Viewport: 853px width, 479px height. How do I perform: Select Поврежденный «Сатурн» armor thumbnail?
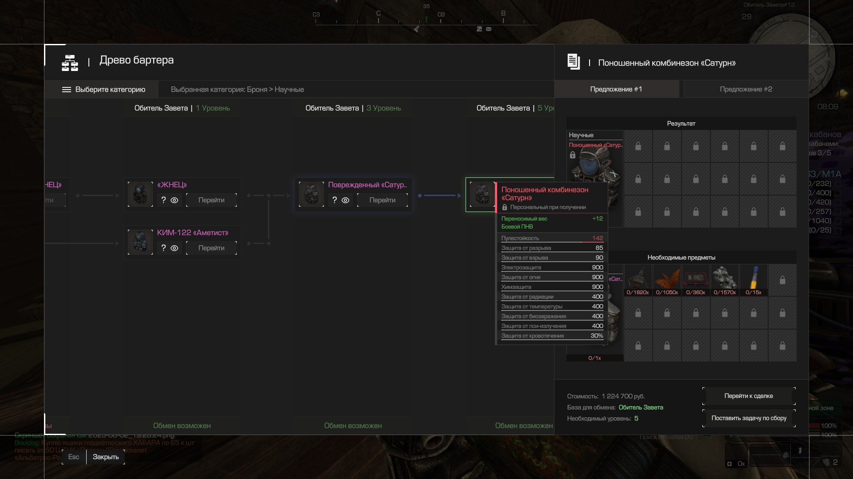tap(311, 194)
